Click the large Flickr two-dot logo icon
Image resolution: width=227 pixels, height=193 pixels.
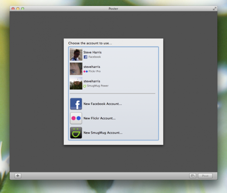pos(76,118)
